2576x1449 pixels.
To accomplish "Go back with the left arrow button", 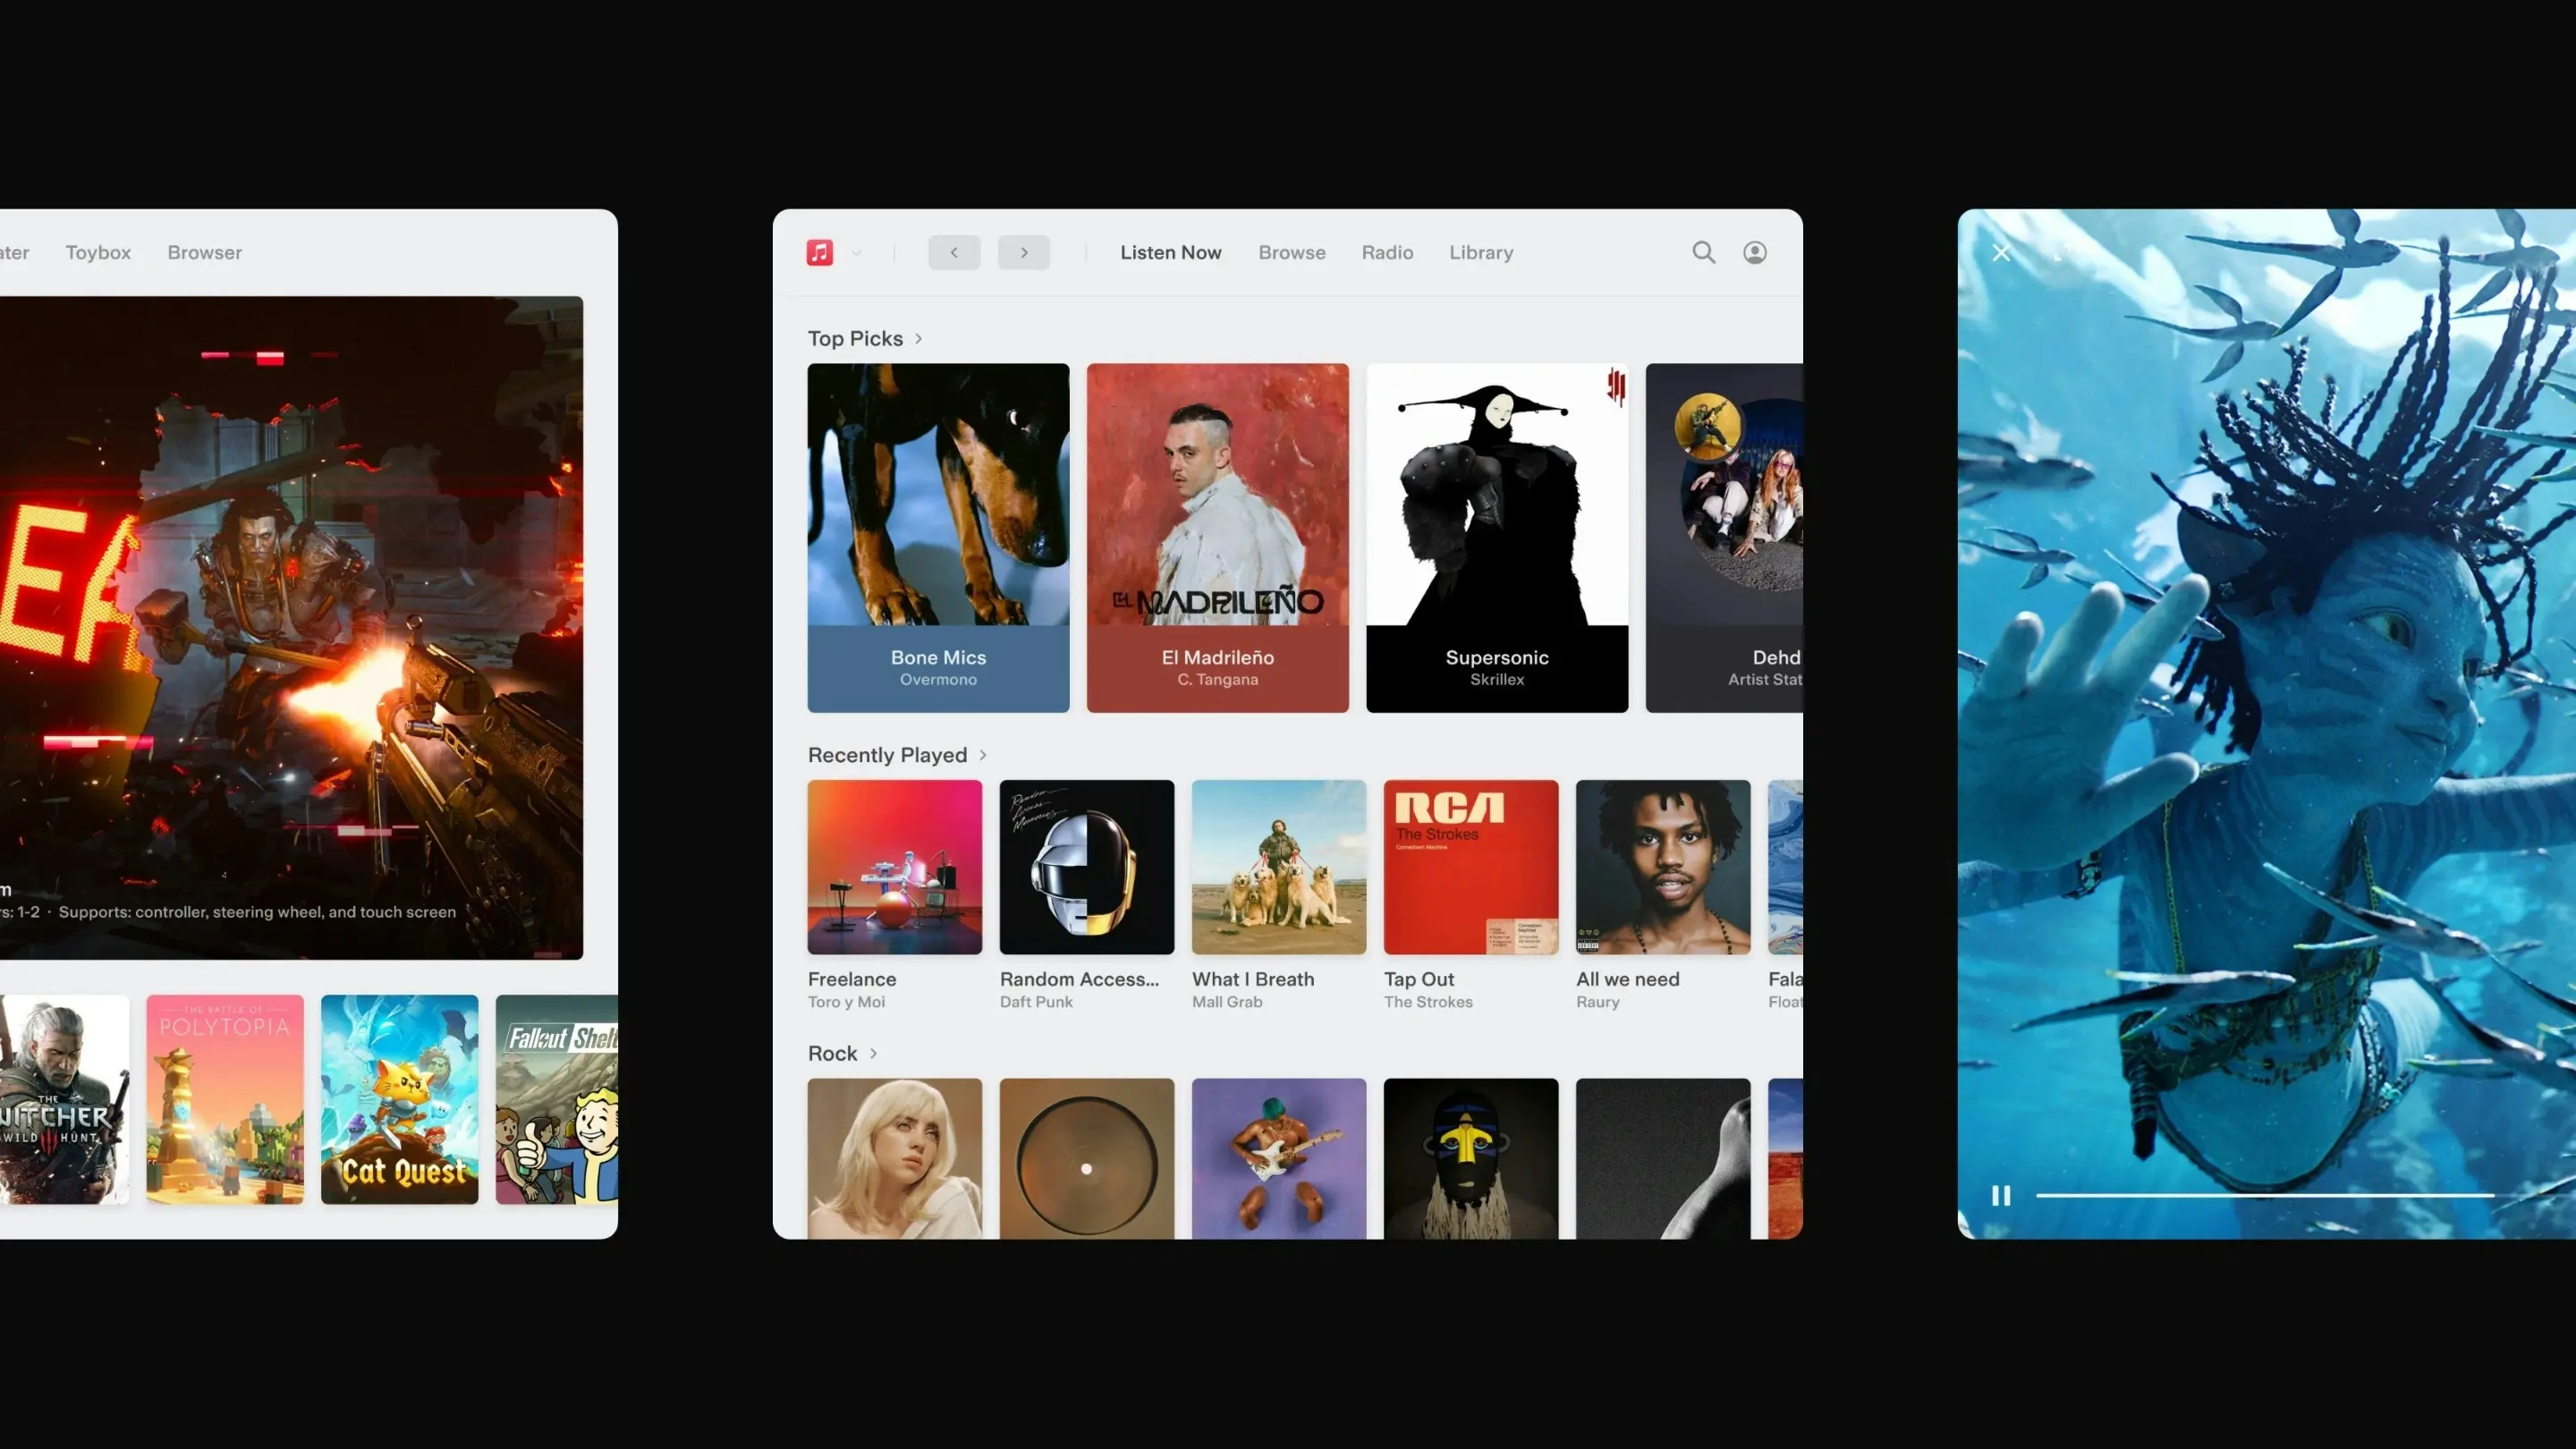I will [x=953, y=252].
